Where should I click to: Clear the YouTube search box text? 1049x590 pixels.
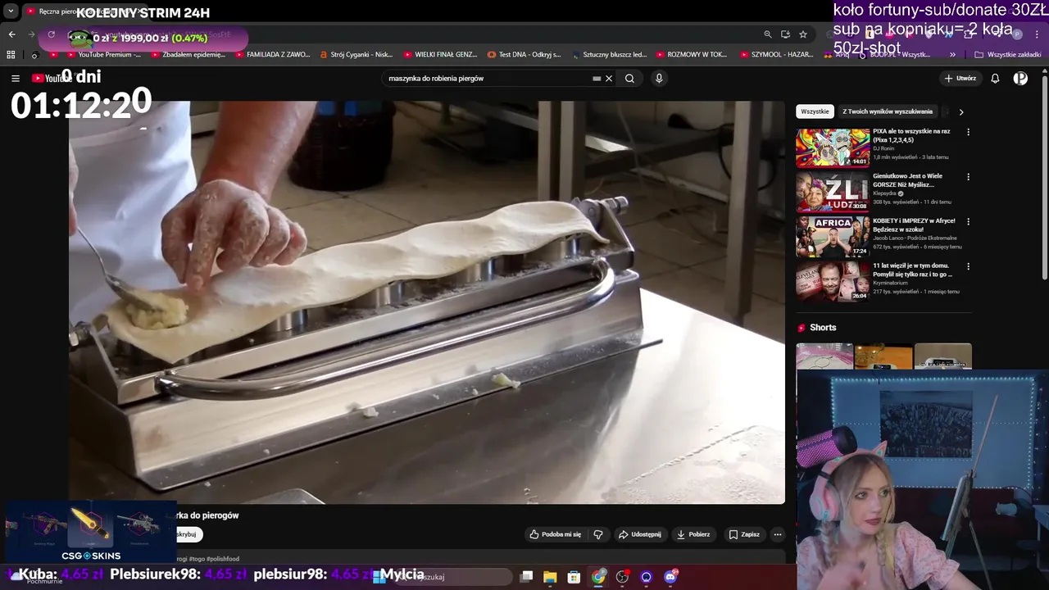pyautogui.click(x=609, y=79)
